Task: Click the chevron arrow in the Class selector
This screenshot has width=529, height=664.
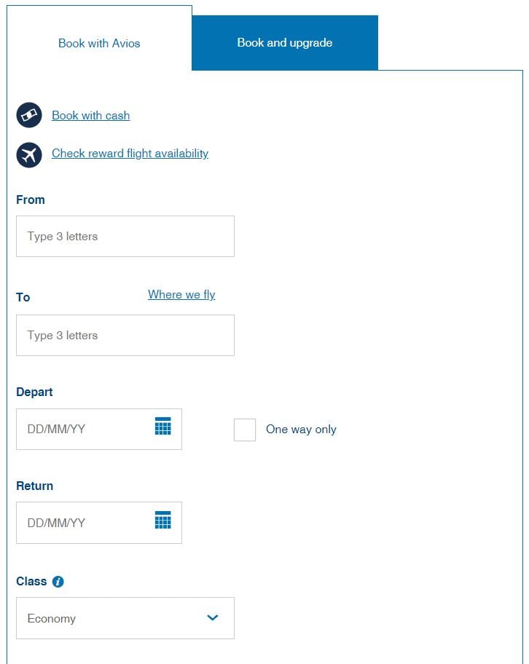Action: click(x=212, y=618)
